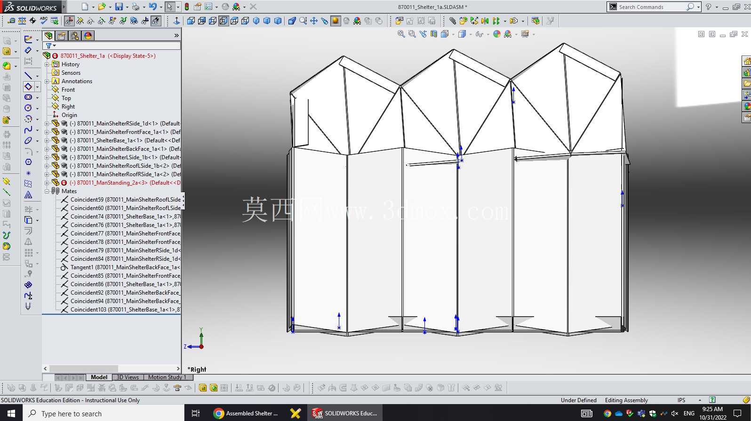The height and width of the screenshot is (421, 751).
Task: Switch to the Motion Study 1 tab
Action: pyautogui.click(x=167, y=377)
